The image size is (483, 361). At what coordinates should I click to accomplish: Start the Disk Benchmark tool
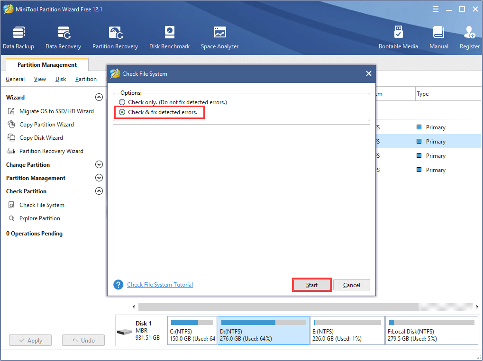click(x=169, y=37)
